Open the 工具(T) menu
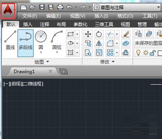 (150, 16)
